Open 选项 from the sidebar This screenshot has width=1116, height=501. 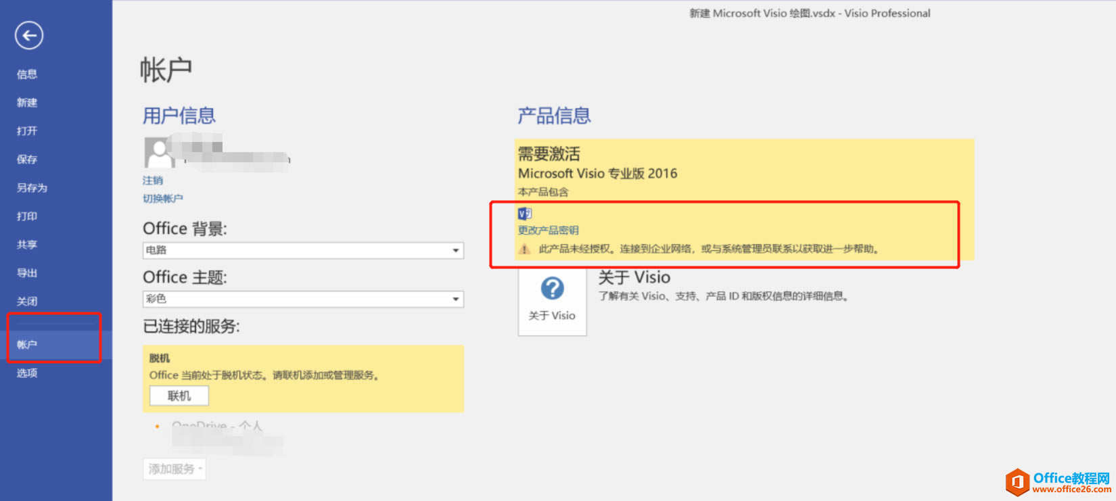coord(27,373)
